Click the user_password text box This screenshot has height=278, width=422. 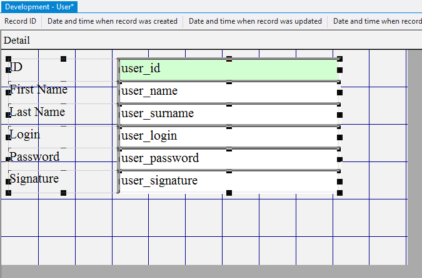tap(228, 158)
